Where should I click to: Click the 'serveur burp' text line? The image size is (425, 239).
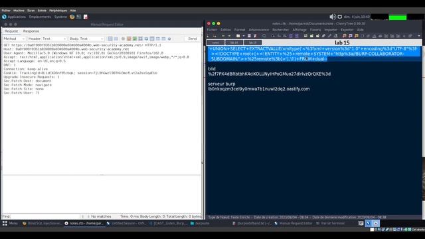point(221,84)
